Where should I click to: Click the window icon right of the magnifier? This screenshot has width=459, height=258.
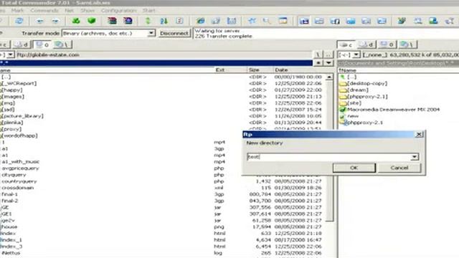[x=283, y=21]
